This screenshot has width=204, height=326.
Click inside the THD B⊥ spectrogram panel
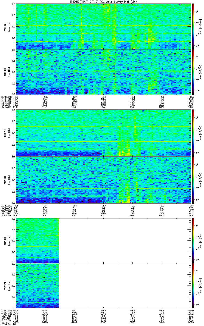[x=103, y=133]
